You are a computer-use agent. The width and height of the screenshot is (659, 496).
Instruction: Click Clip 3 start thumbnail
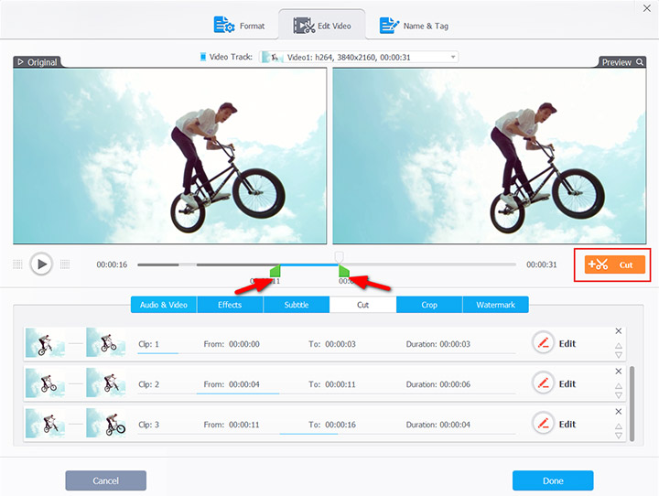point(46,423)
